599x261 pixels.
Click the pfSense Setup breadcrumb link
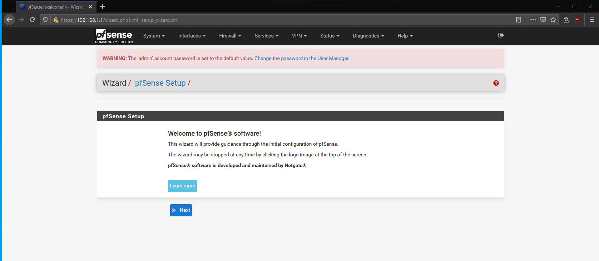(x=160, y=83)
